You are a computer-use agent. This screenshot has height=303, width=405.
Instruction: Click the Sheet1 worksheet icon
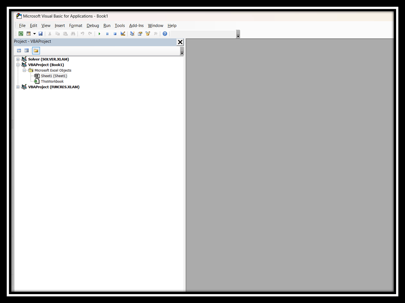coord(37,76)
